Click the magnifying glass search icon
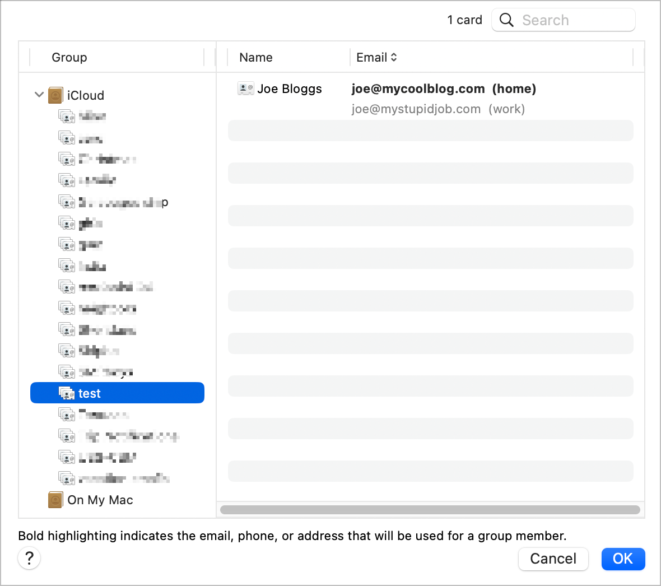 pyautogui.click(x=506, y=20)
